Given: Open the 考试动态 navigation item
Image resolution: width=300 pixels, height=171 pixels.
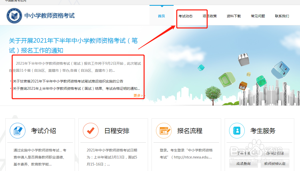Looking at the screenshot, I should [x=186, y=16].
